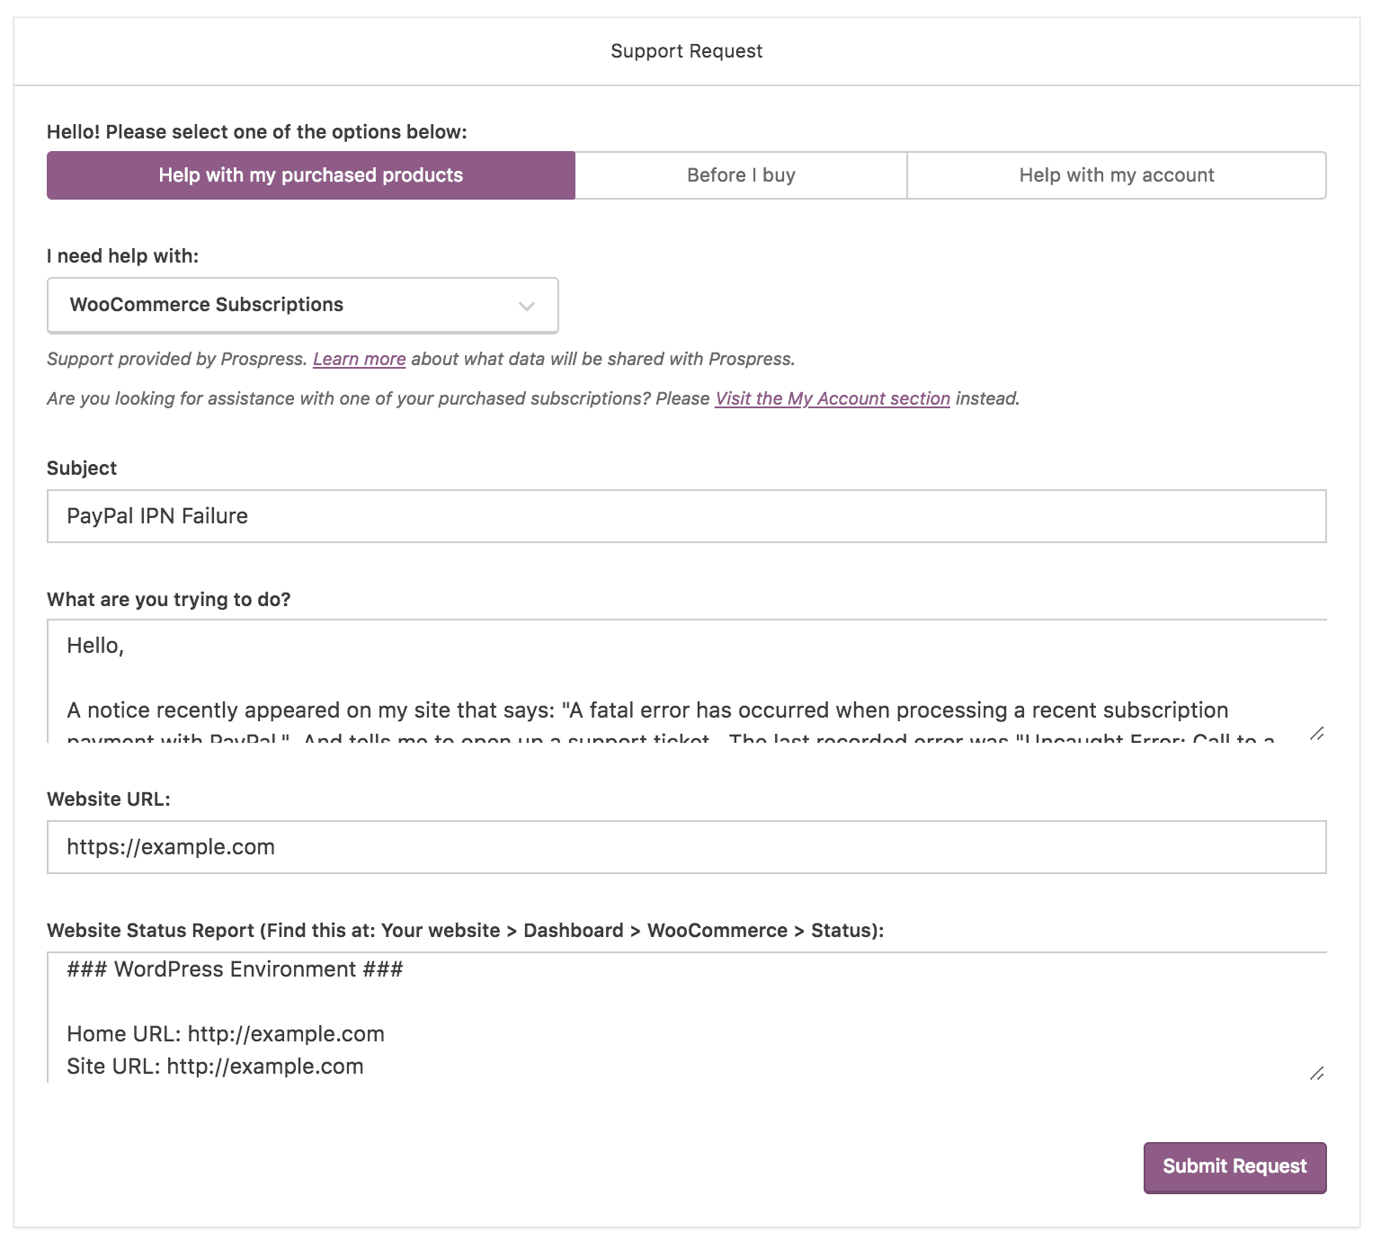
Task: Open the WooCommerce Subscriptions product dropdown
Action: click(x=302, y=306)
